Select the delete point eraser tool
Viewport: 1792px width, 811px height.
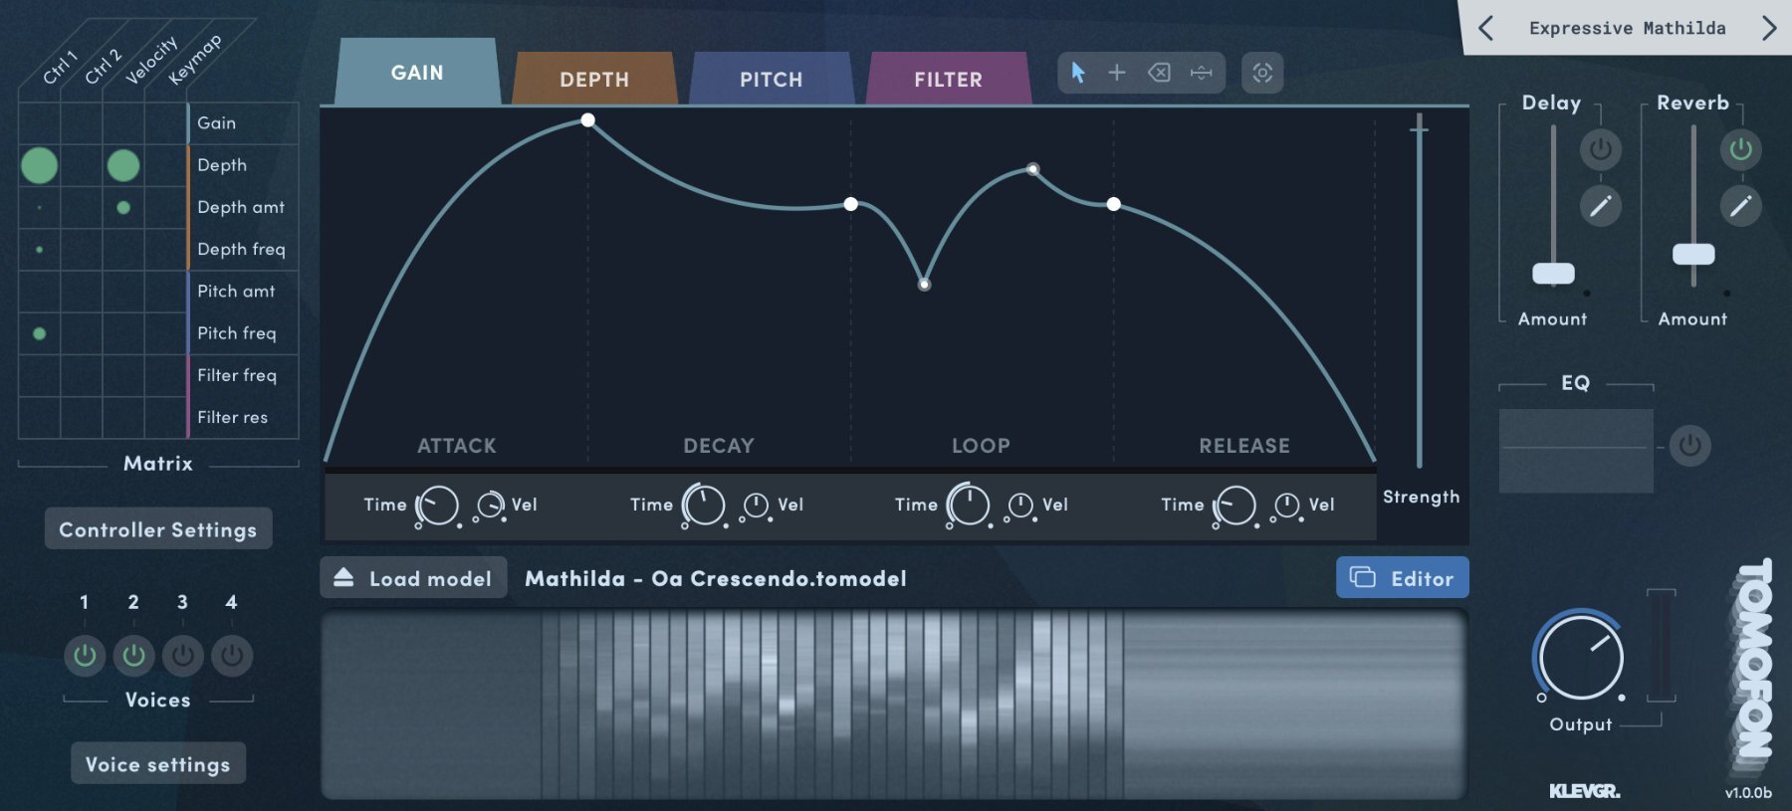coord(1159,73)
